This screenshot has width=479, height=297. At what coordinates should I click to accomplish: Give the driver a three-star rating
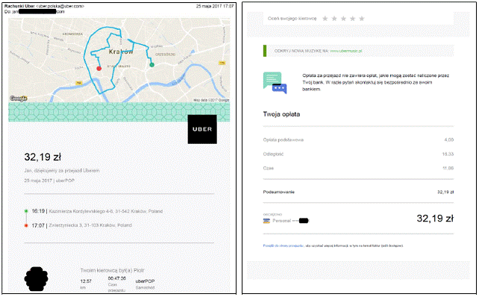point(343,19)
